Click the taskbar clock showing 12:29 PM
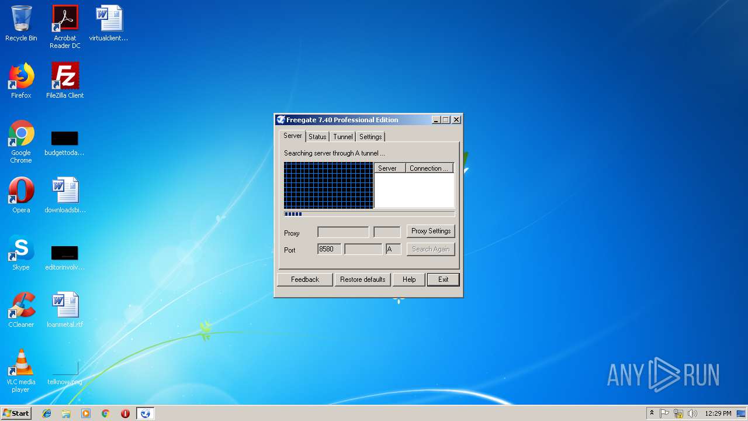The image size is (748, 421). click(718, 413)
